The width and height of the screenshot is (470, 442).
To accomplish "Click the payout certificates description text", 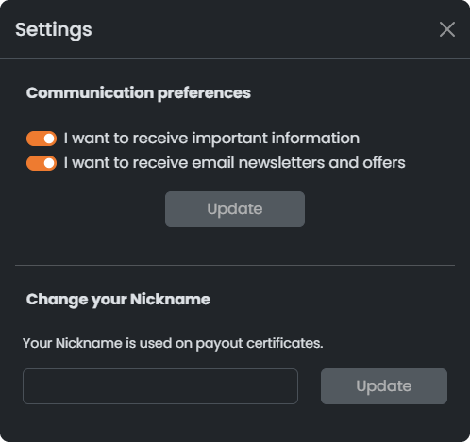I will click(173, 343).
